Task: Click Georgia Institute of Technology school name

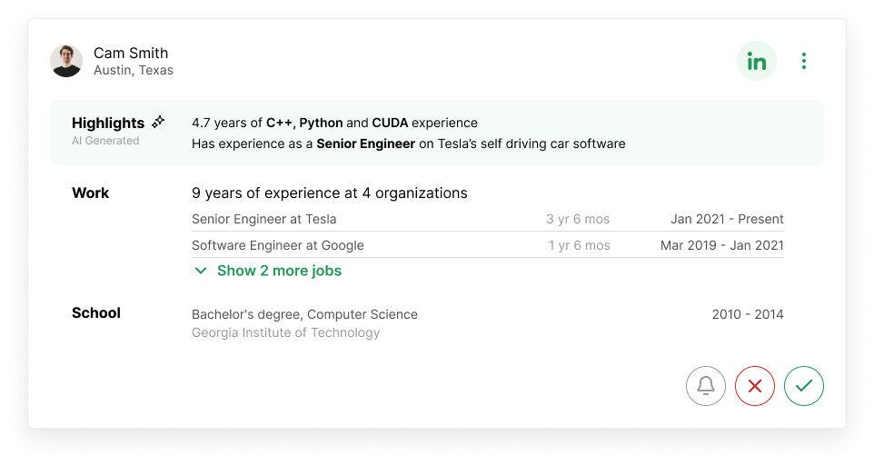Action: tap(285, 332)
